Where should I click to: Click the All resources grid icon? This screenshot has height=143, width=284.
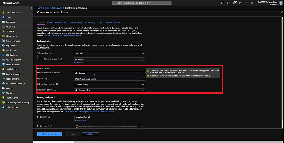(3, 36)
